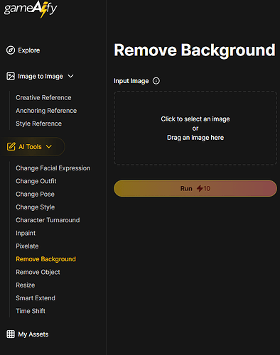The height and width of the screenshot is (355, 280).
Task: Select Character Turnaround
Action: pos(48,220)
